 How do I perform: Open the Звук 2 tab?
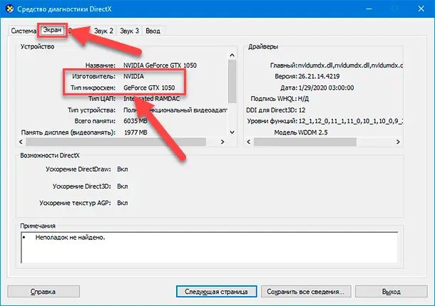tap(103, 31)
